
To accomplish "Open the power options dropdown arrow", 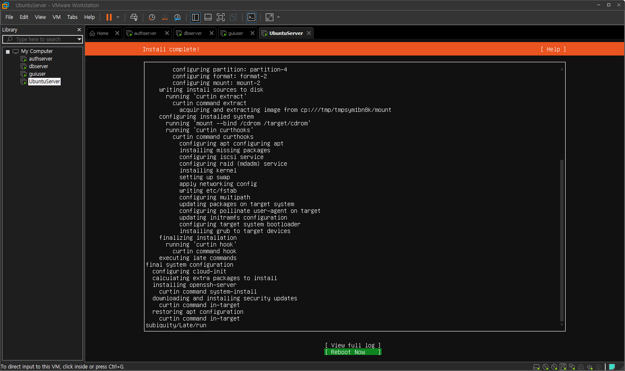I will (118, 17).
